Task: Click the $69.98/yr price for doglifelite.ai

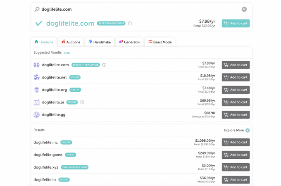Action: pyautogui.click(x=207, y=100)
